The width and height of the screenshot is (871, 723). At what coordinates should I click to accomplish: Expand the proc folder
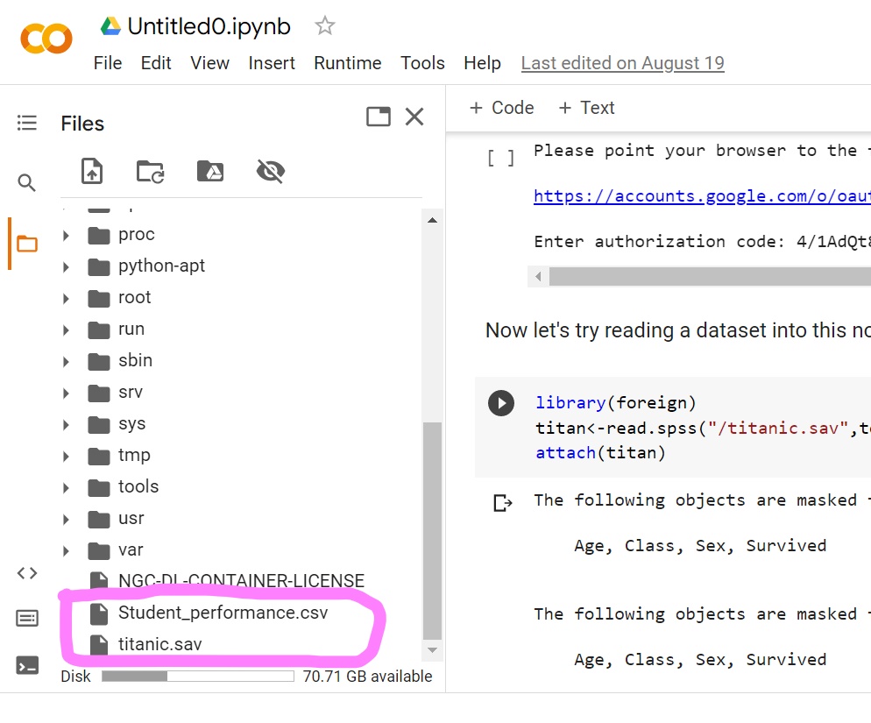[x=67, y=235]
